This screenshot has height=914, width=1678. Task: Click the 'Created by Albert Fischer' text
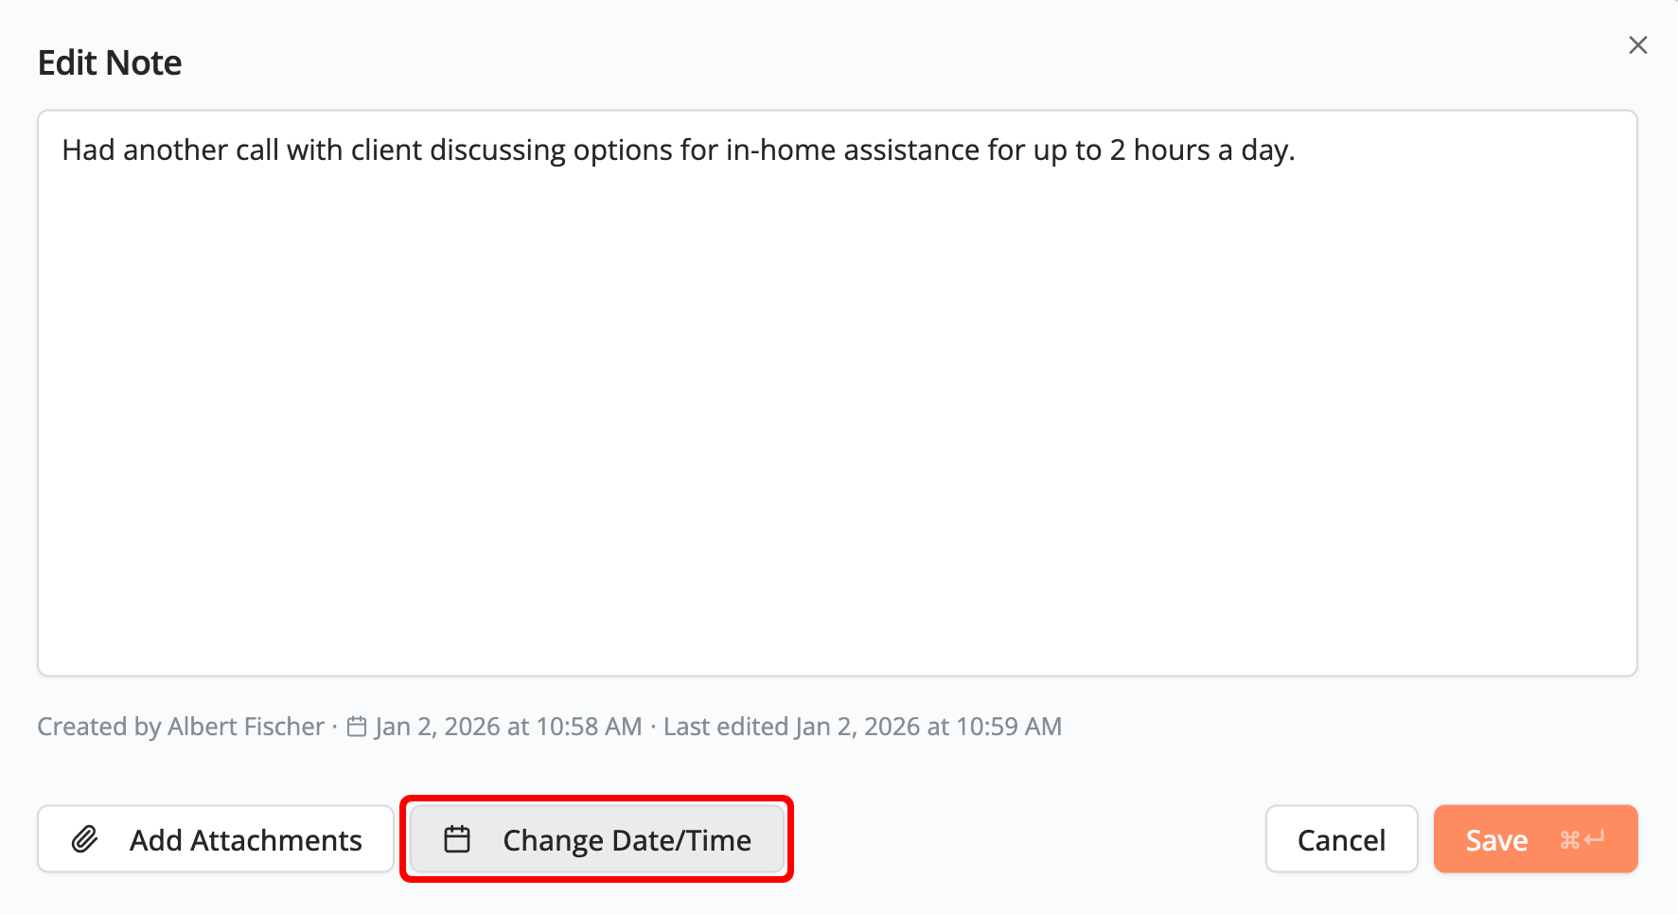click(180, 726)
